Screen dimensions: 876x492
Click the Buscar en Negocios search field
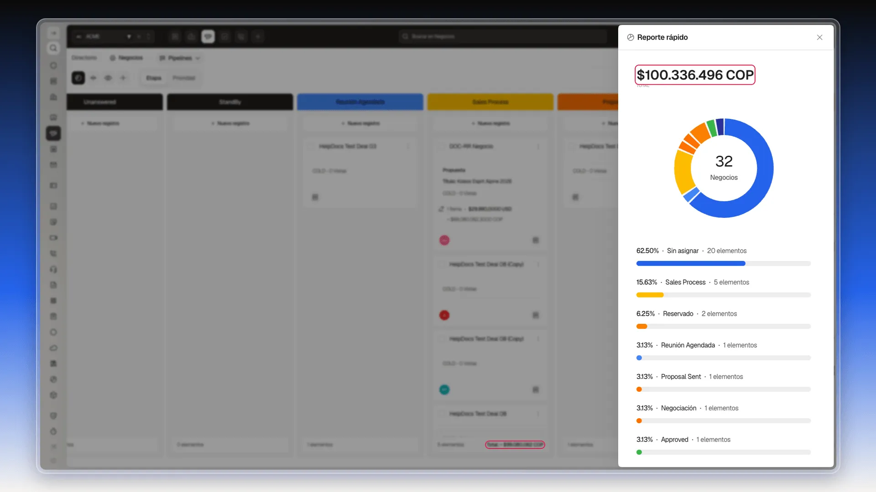503,36
